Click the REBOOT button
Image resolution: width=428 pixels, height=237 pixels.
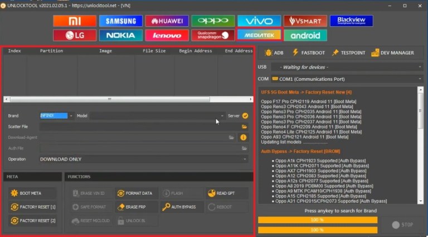(227, 207)
